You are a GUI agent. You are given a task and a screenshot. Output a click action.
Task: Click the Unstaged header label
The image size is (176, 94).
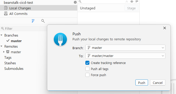(x=88, y=8)
